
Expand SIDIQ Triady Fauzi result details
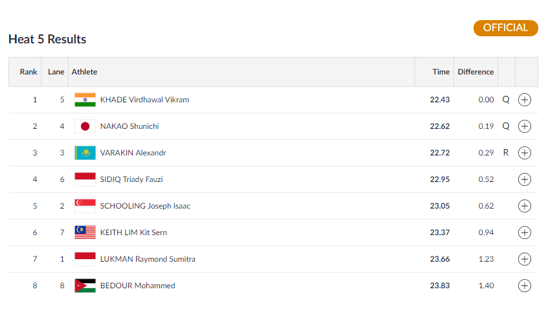(525, 179)
